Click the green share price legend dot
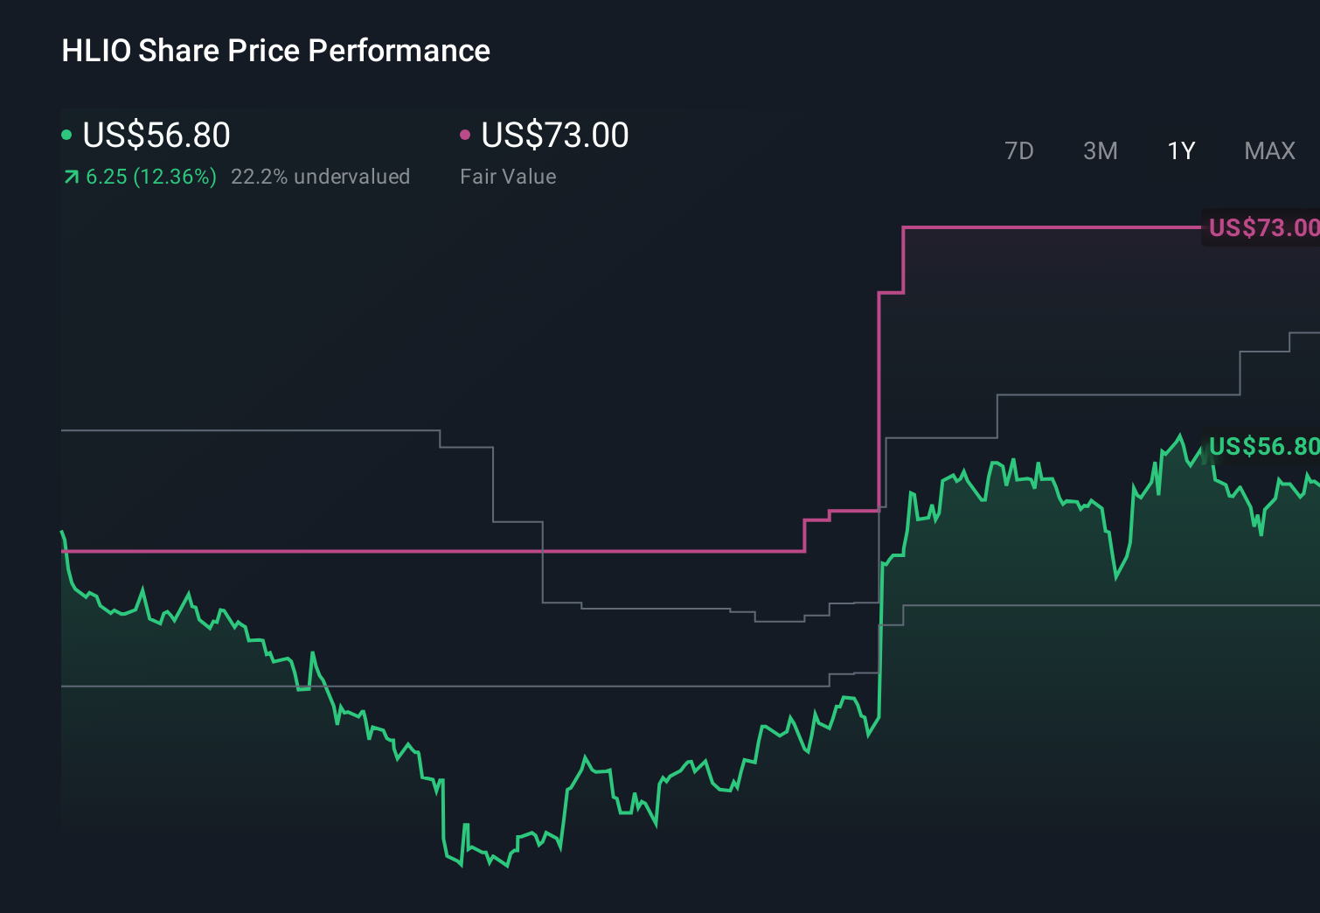The width and height of the screenshot is (1320, 913). tap(66, 133)
